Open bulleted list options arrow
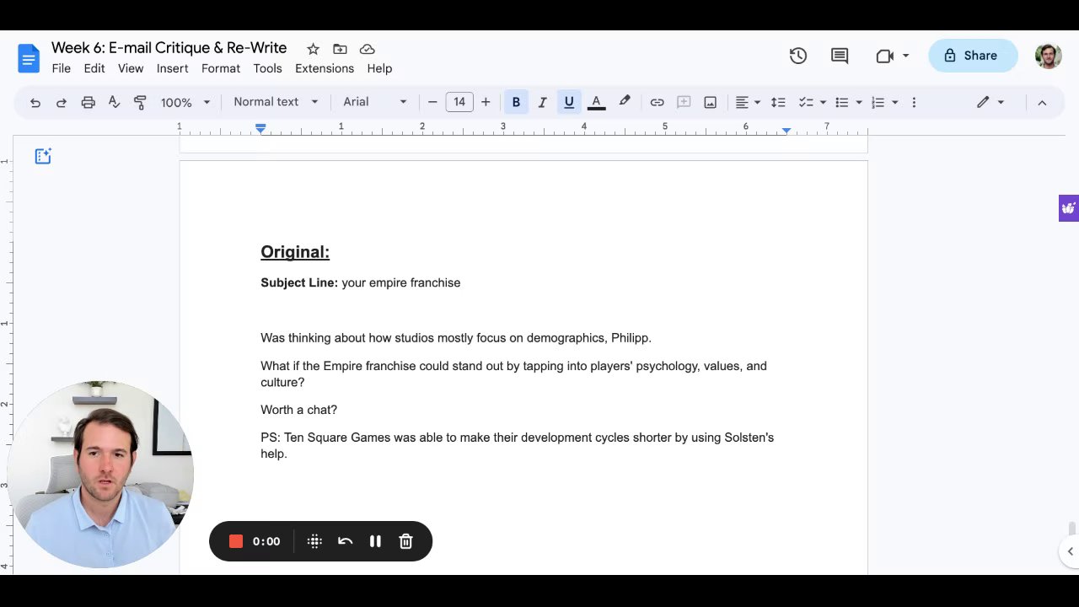Screen dimensions: 1079x607 [x=859, y=102]
